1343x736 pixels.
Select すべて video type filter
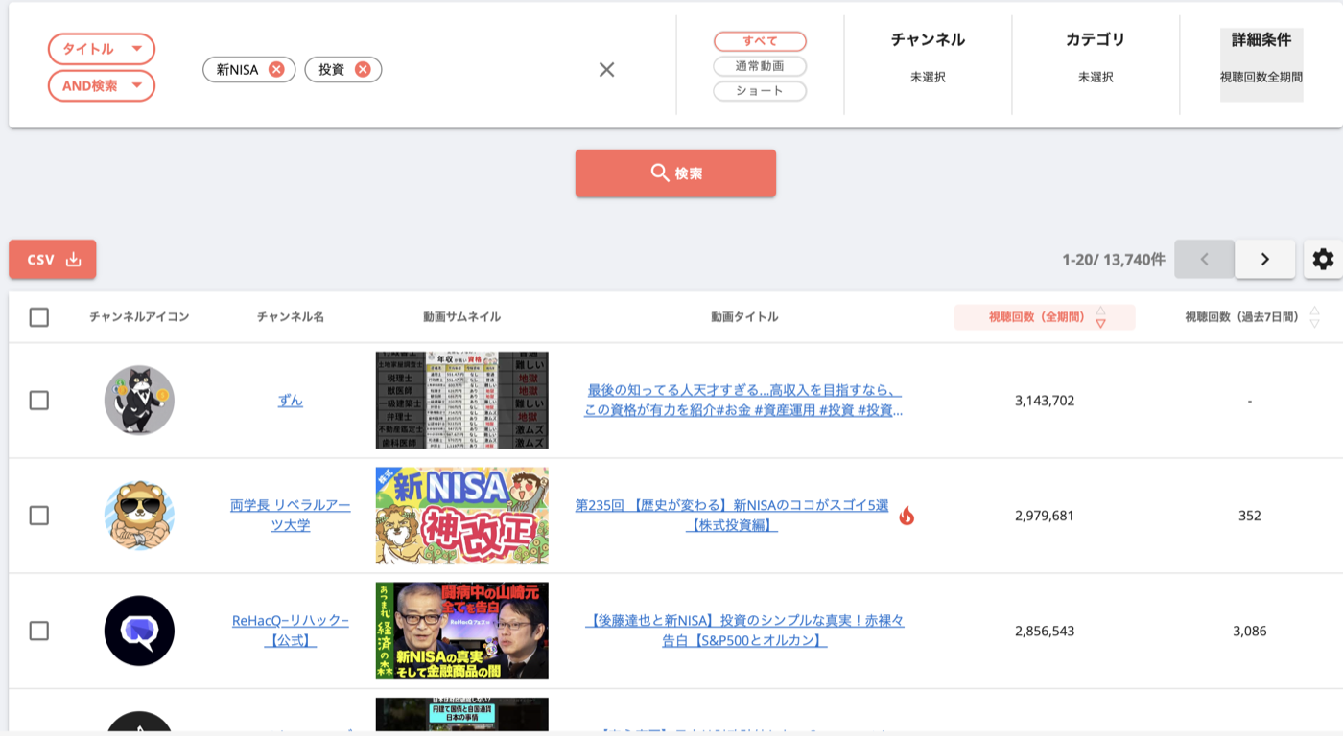[x=760, y=41]
